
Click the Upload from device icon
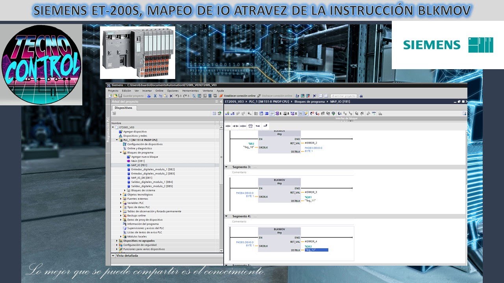pyautogui.click(x=205, y=96)
